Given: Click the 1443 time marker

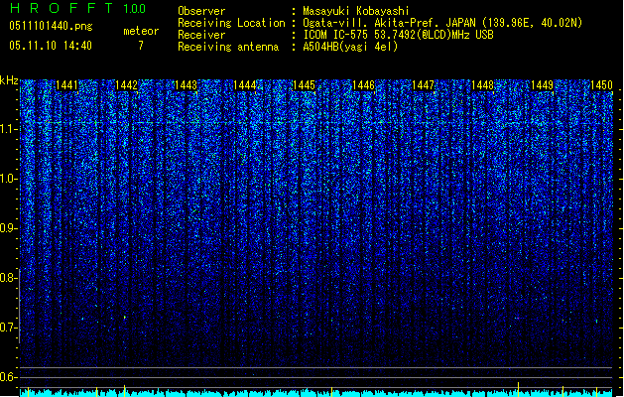Looking at the screenshot, I should coord(186,85).
